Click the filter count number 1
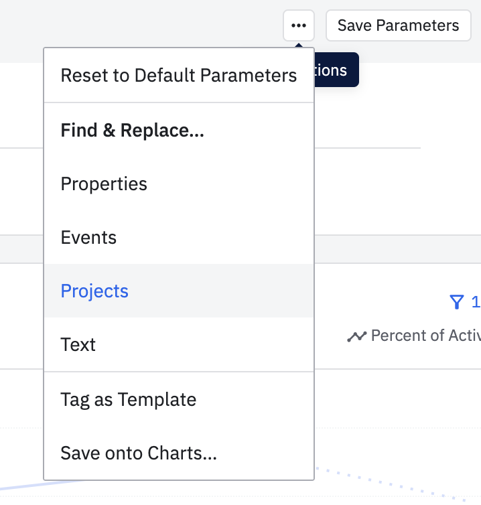481x505 pixels. coord(476,302)
